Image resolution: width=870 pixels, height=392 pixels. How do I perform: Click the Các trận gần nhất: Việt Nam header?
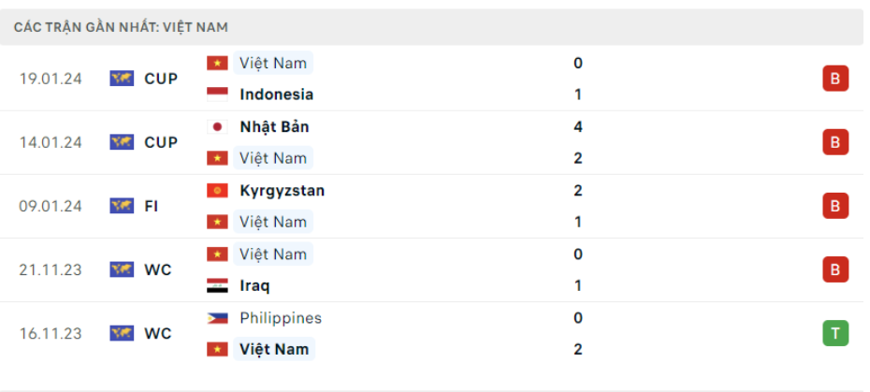[121, 27]
